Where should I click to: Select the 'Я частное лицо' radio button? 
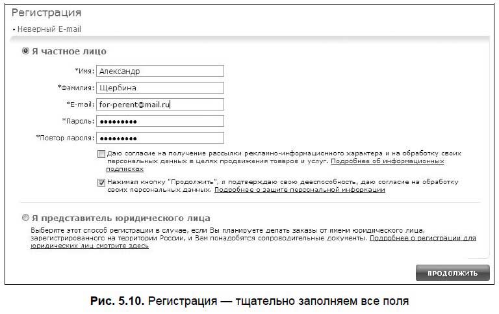click(x=25, y=51)
